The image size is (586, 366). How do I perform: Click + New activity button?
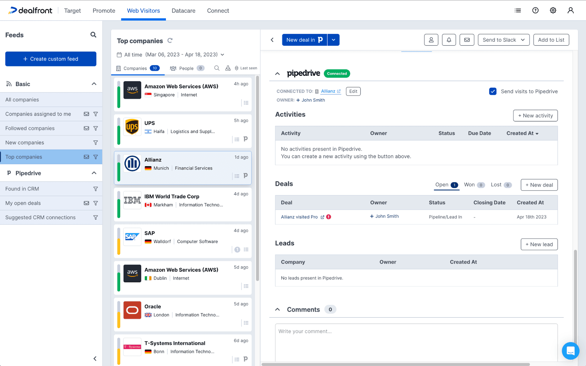pyautogui.click(x=535, y=116)
